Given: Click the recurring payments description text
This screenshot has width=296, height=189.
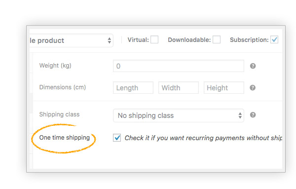Looking at the screenshot, I should pos(203,138).
